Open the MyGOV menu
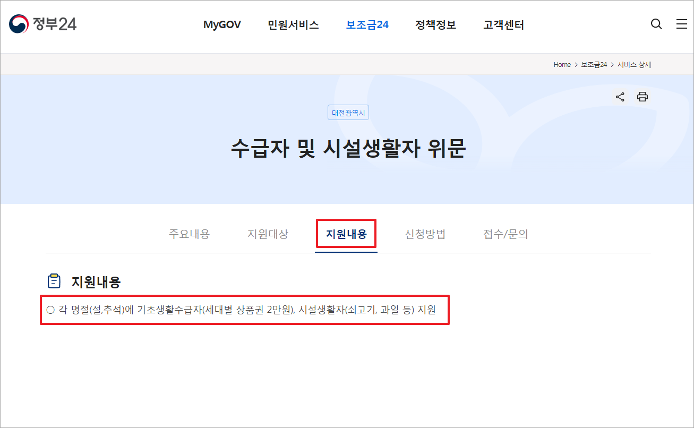Screen dimensions: 694x428 (222, 24)
